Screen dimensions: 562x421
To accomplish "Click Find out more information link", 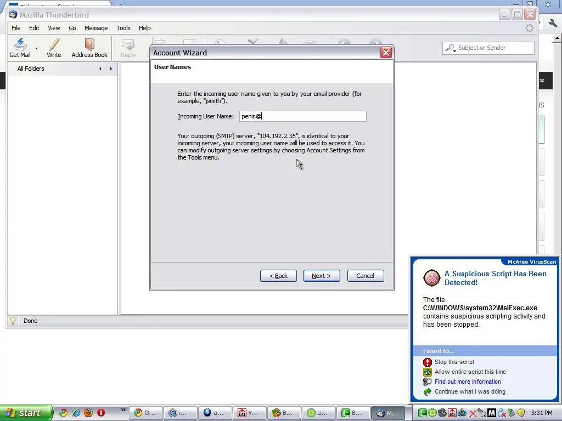I will point(468,382).
